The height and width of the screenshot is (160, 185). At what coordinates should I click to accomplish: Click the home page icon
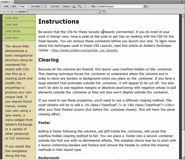pyautogui.click(x=16, y=12)
